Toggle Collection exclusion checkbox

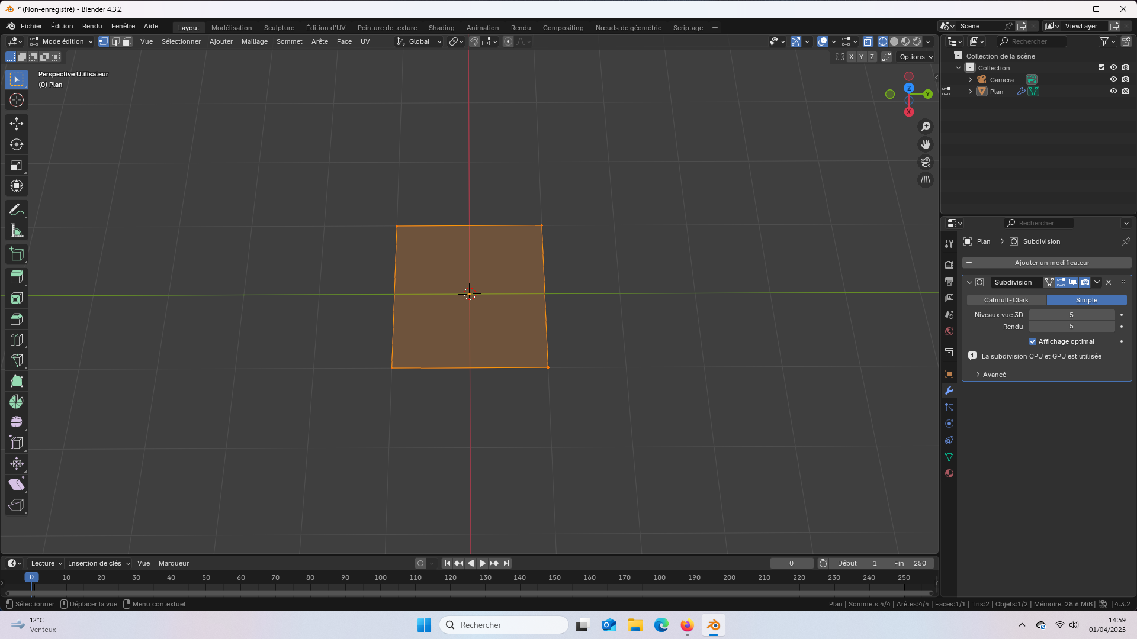1101,67
